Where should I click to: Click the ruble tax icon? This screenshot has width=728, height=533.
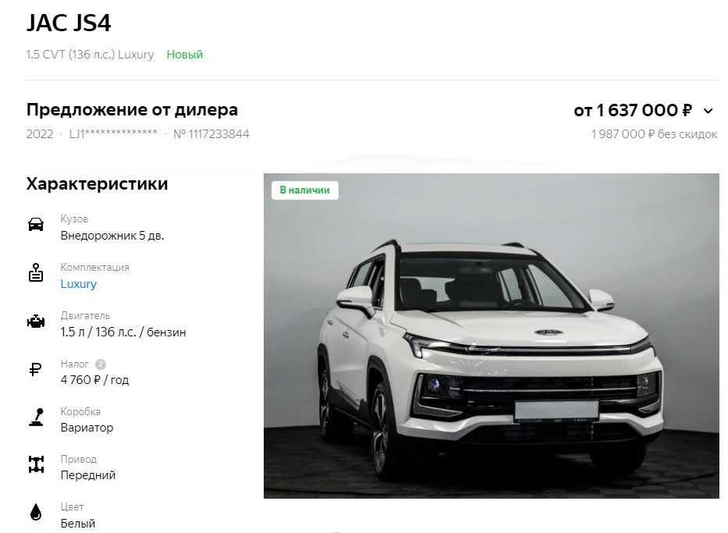[35, 370]
